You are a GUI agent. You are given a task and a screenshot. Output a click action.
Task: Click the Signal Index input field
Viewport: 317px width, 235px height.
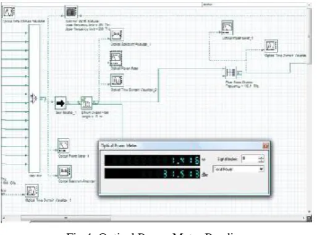[x=250, y=159]
